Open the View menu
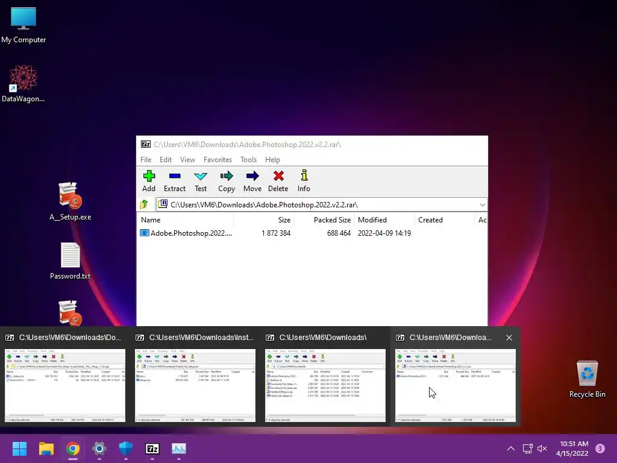This screenshot has height=463, width=617. [x=187, y=159]
